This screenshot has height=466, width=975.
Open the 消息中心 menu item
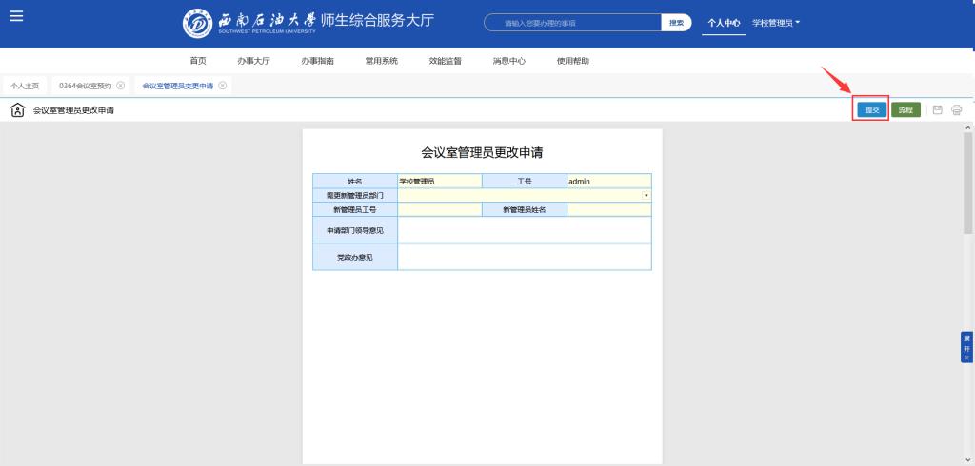[508, 61]
